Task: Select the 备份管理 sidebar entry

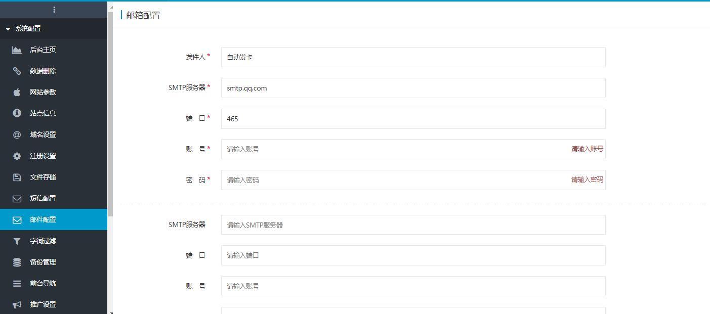Action: pos(54,262)
